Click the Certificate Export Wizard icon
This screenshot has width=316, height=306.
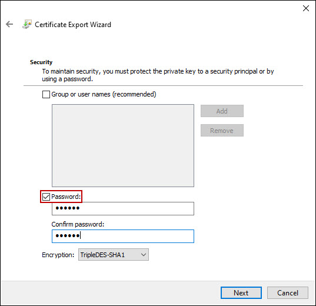[27, 24]
